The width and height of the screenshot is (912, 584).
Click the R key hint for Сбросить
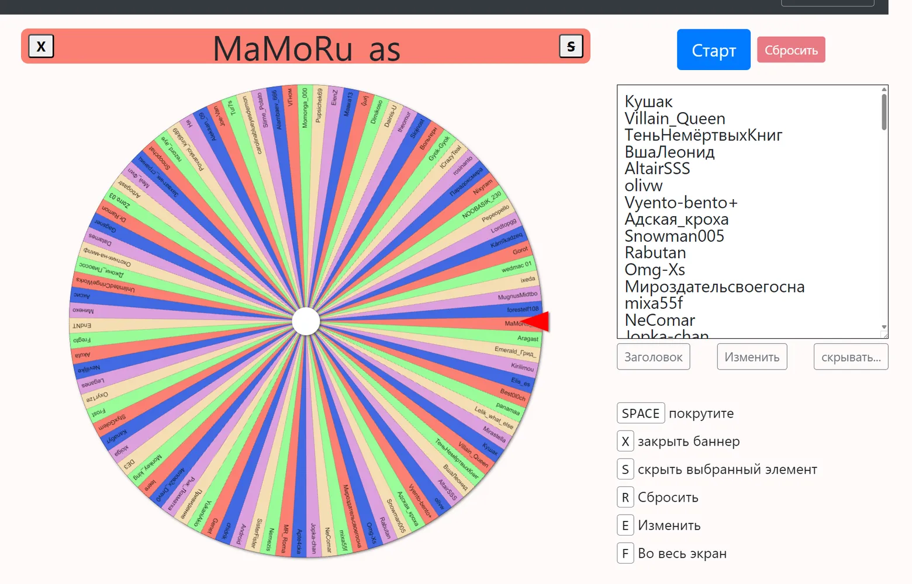[x=625, y=497]
